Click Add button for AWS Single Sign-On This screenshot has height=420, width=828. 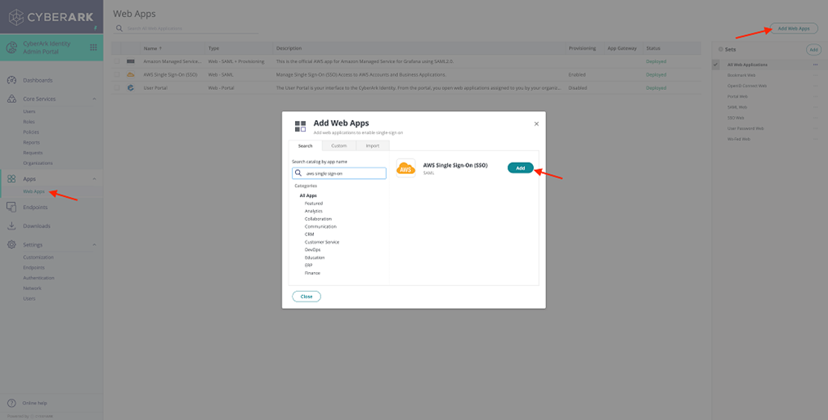521,168
